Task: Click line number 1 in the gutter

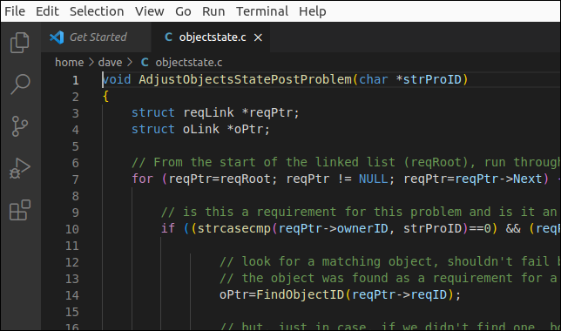Action: click(76, 80)
